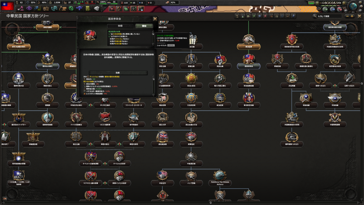Viewport: 364px width, 205px height.
Task: Click the 効果 effects header
Action: click(118, 73)
